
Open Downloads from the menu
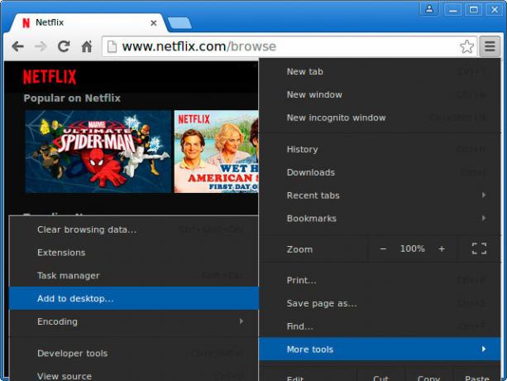point(380,172)
